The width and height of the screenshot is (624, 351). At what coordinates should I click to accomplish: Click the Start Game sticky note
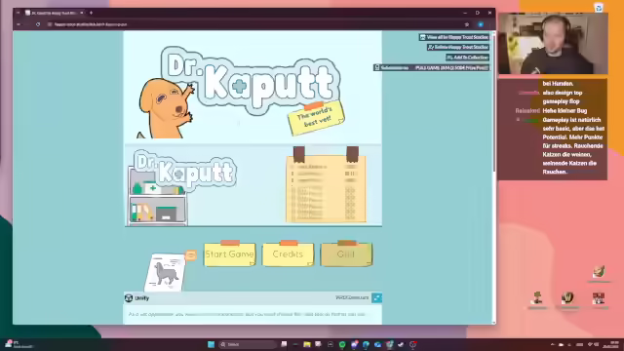230,253
